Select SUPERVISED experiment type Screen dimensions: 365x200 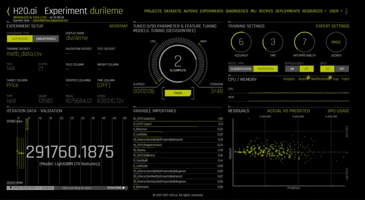[x=20, y=39]
